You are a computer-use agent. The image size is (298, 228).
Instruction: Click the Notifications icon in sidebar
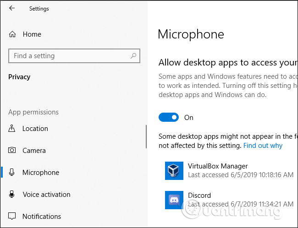coord(12,217)
